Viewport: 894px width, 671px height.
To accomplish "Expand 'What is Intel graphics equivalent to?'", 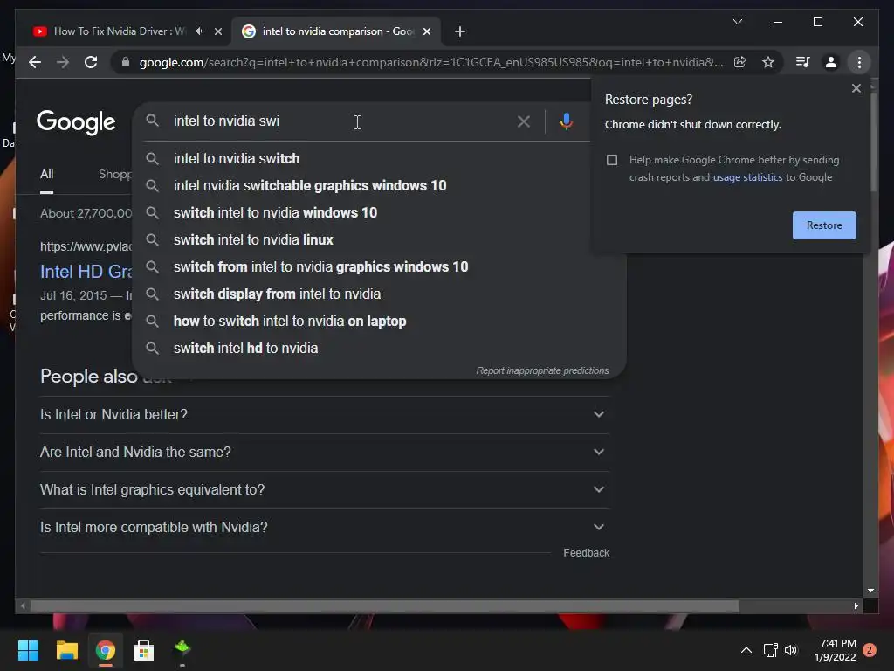I will click(325, 489).
